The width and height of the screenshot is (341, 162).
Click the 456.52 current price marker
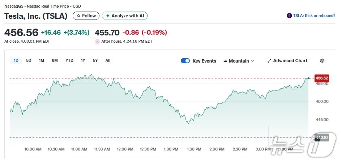pos(321,78)
